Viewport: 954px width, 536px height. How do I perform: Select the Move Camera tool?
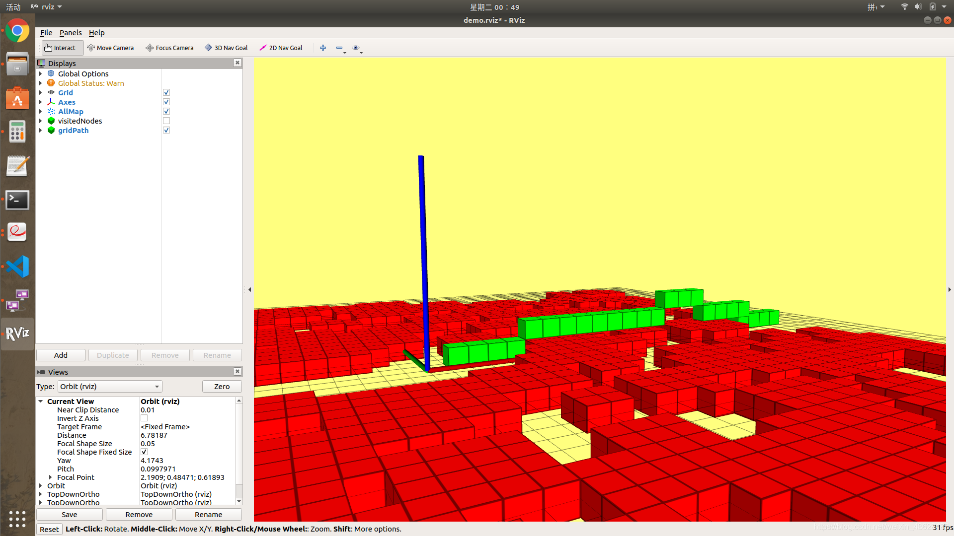point(110,48)
